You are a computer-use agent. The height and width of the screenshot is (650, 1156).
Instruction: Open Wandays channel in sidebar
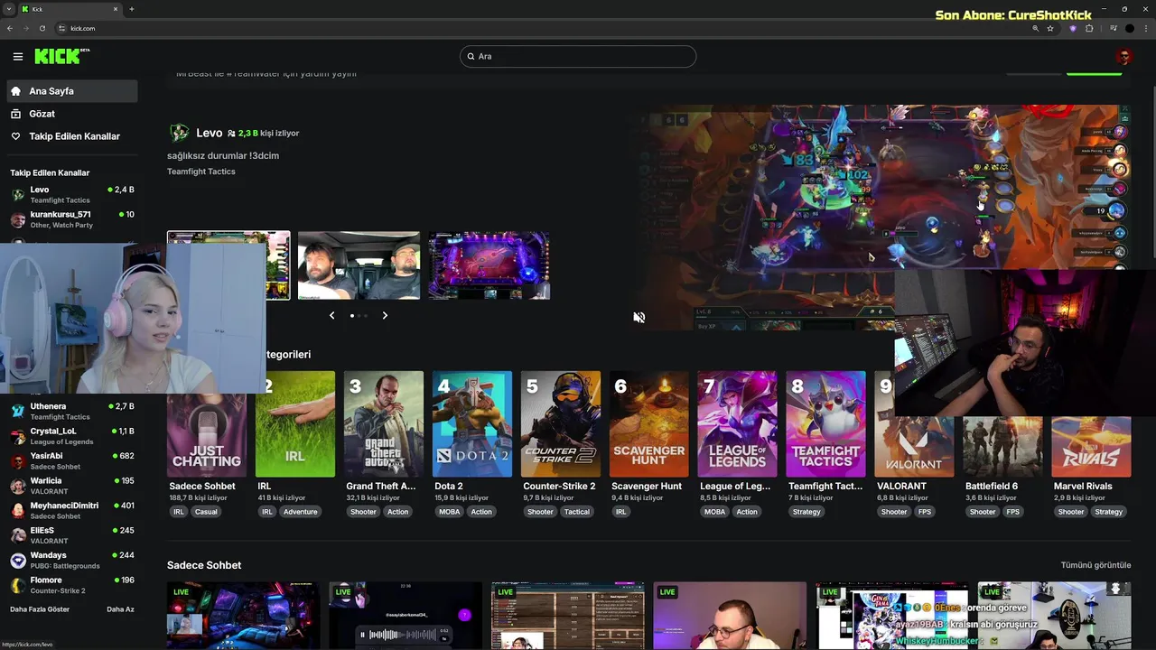point(72,560)
